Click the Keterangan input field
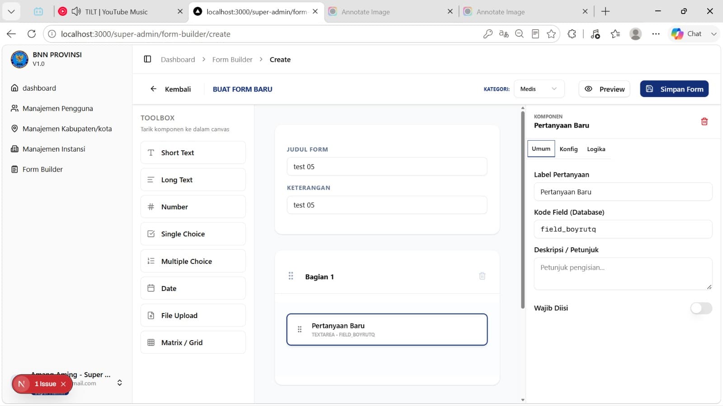The image size is (723, 406). tap(387, 205)
